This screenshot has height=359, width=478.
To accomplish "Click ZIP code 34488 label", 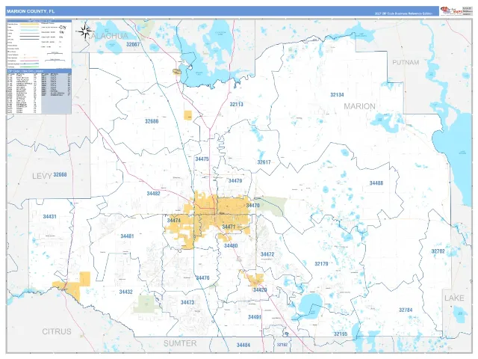I will [376, 183].
